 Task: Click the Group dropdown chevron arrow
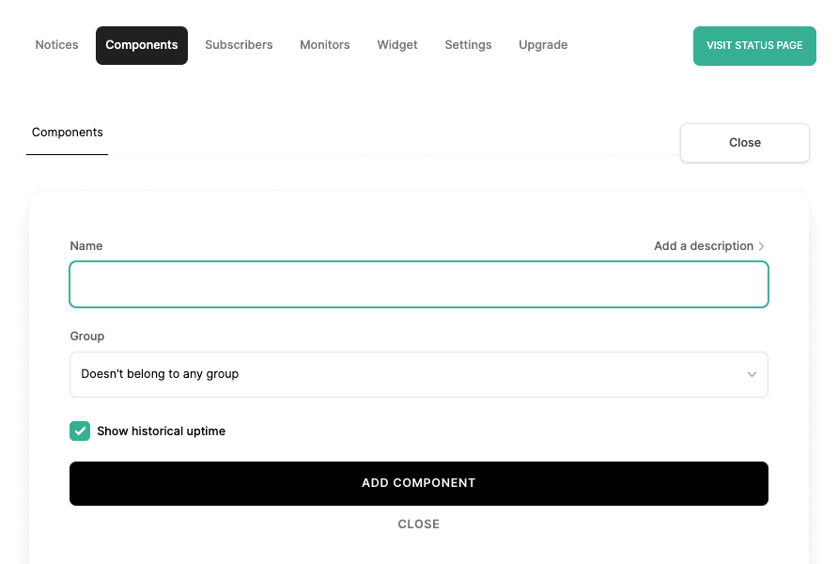(x=752, y=374)
